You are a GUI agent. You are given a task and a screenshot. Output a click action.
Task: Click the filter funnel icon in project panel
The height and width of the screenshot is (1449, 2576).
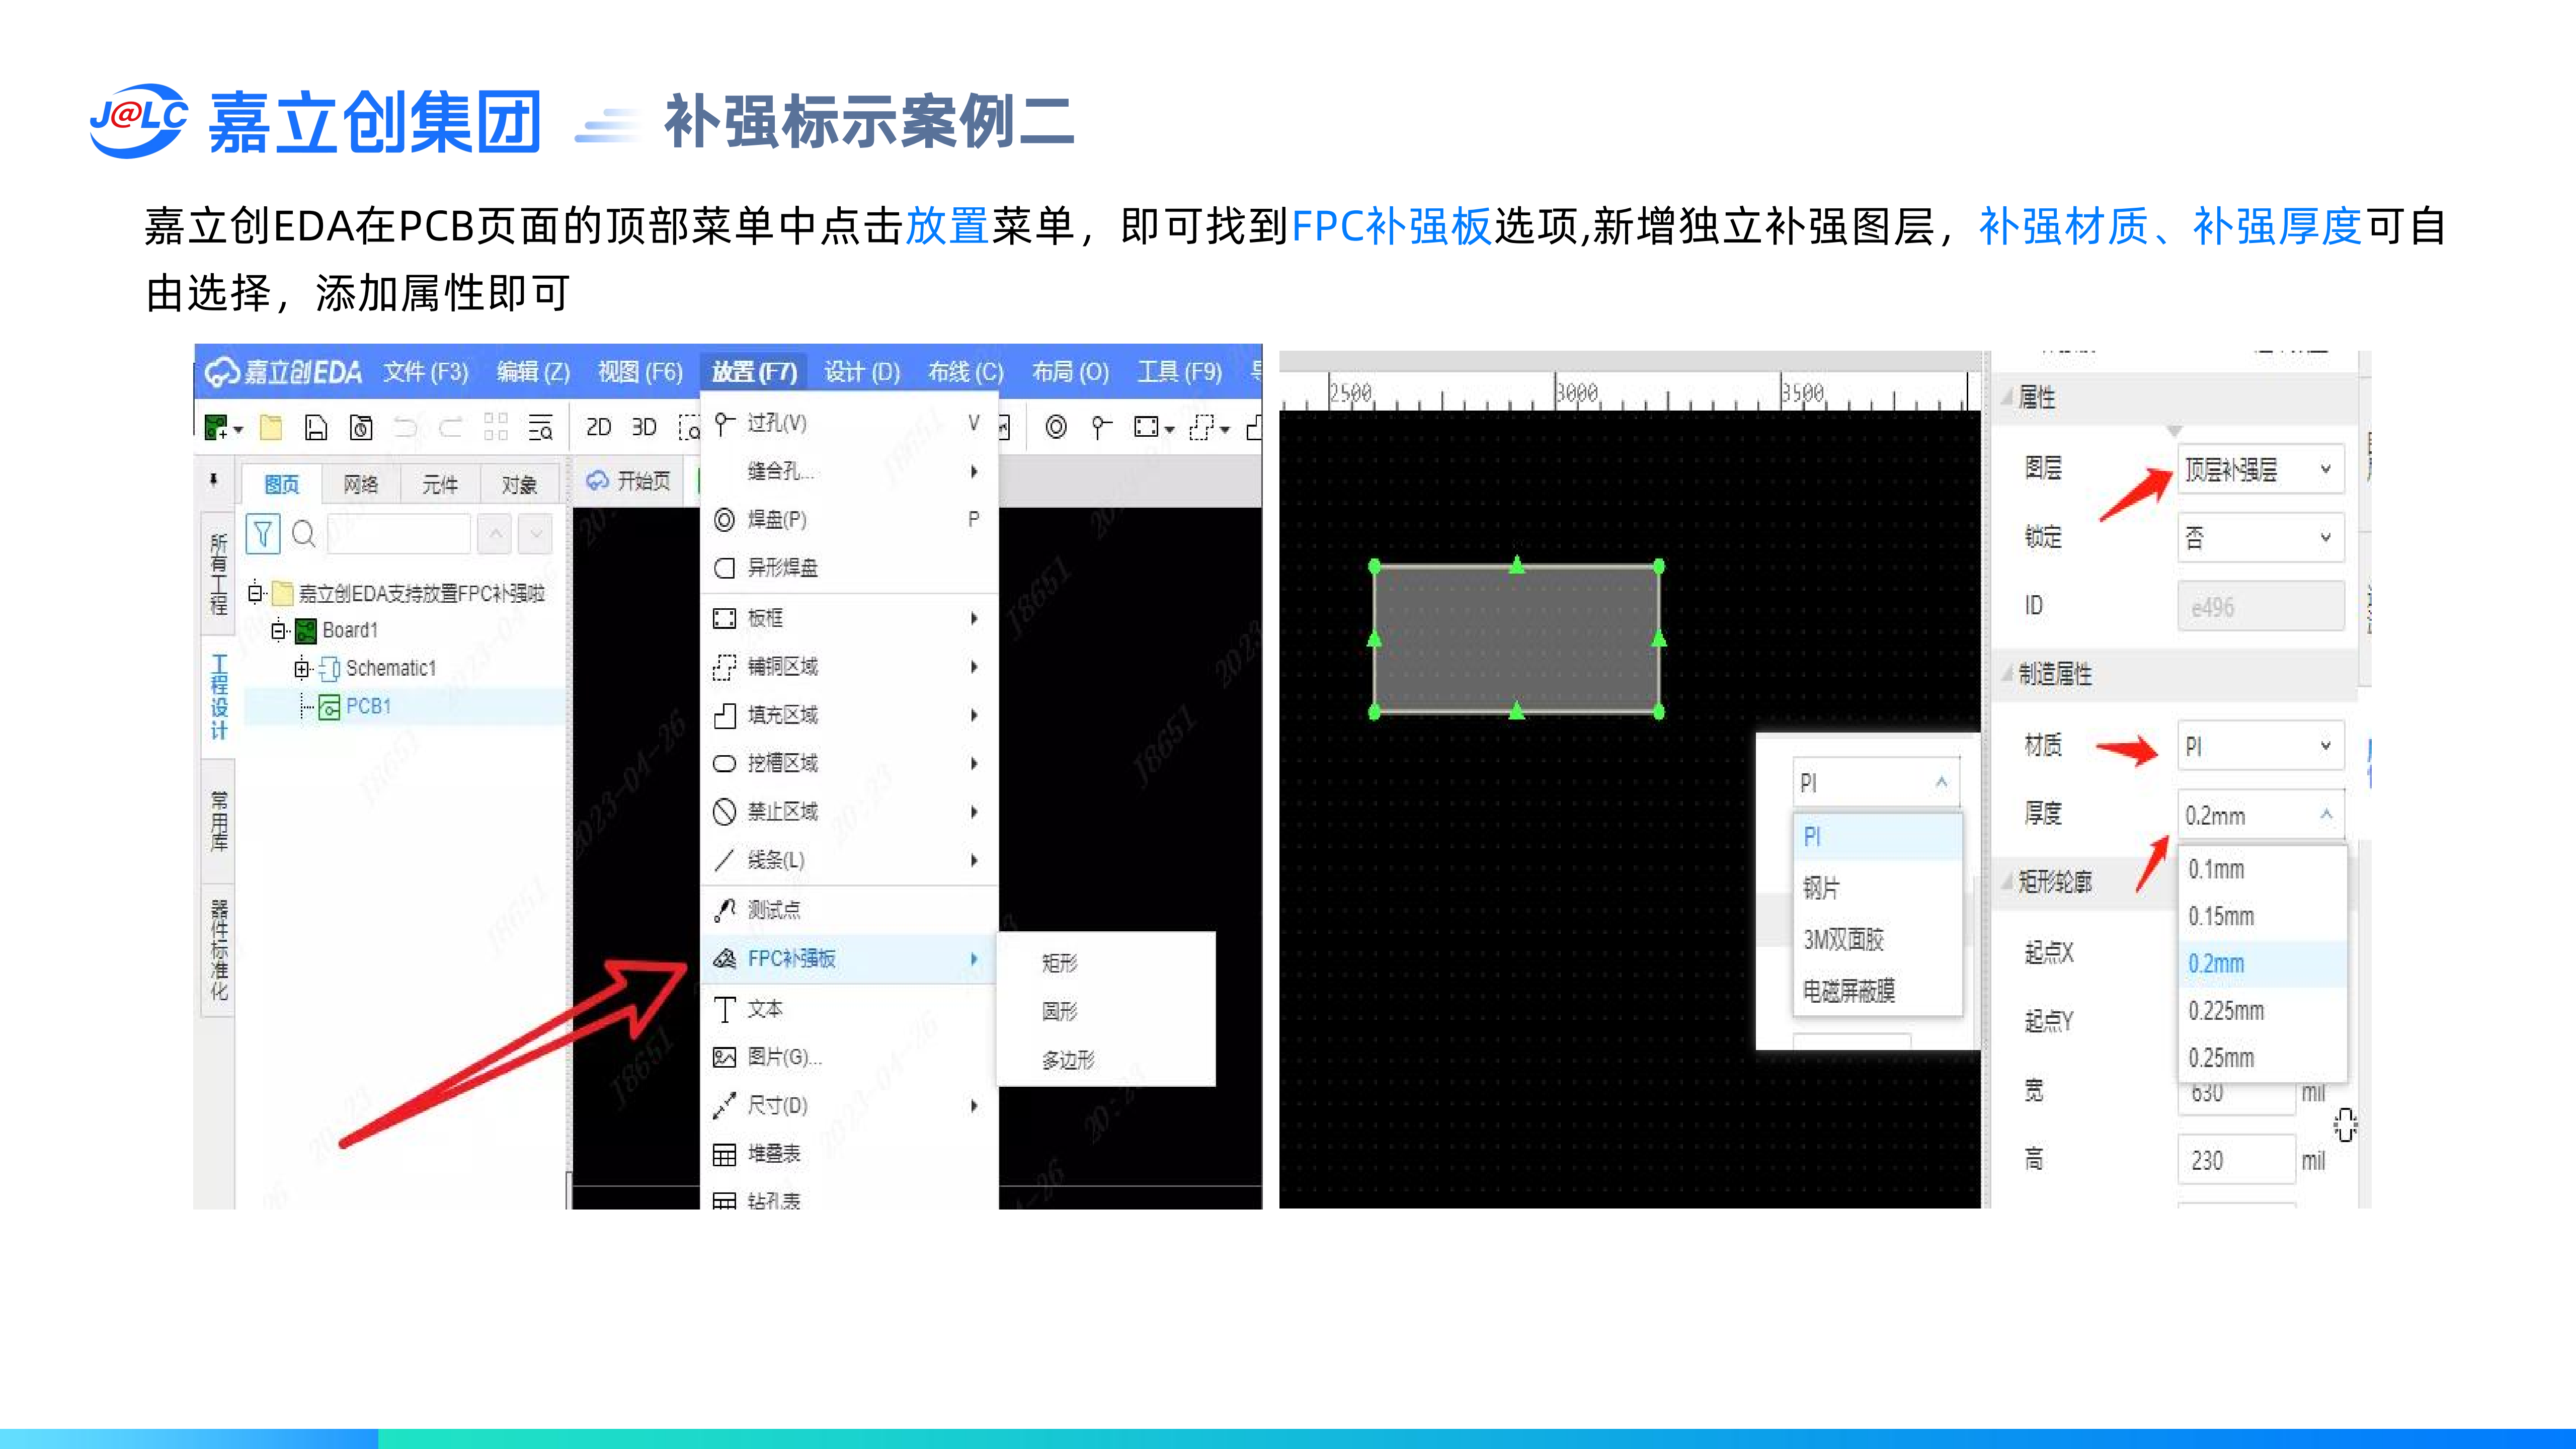[x=263, y=534]
